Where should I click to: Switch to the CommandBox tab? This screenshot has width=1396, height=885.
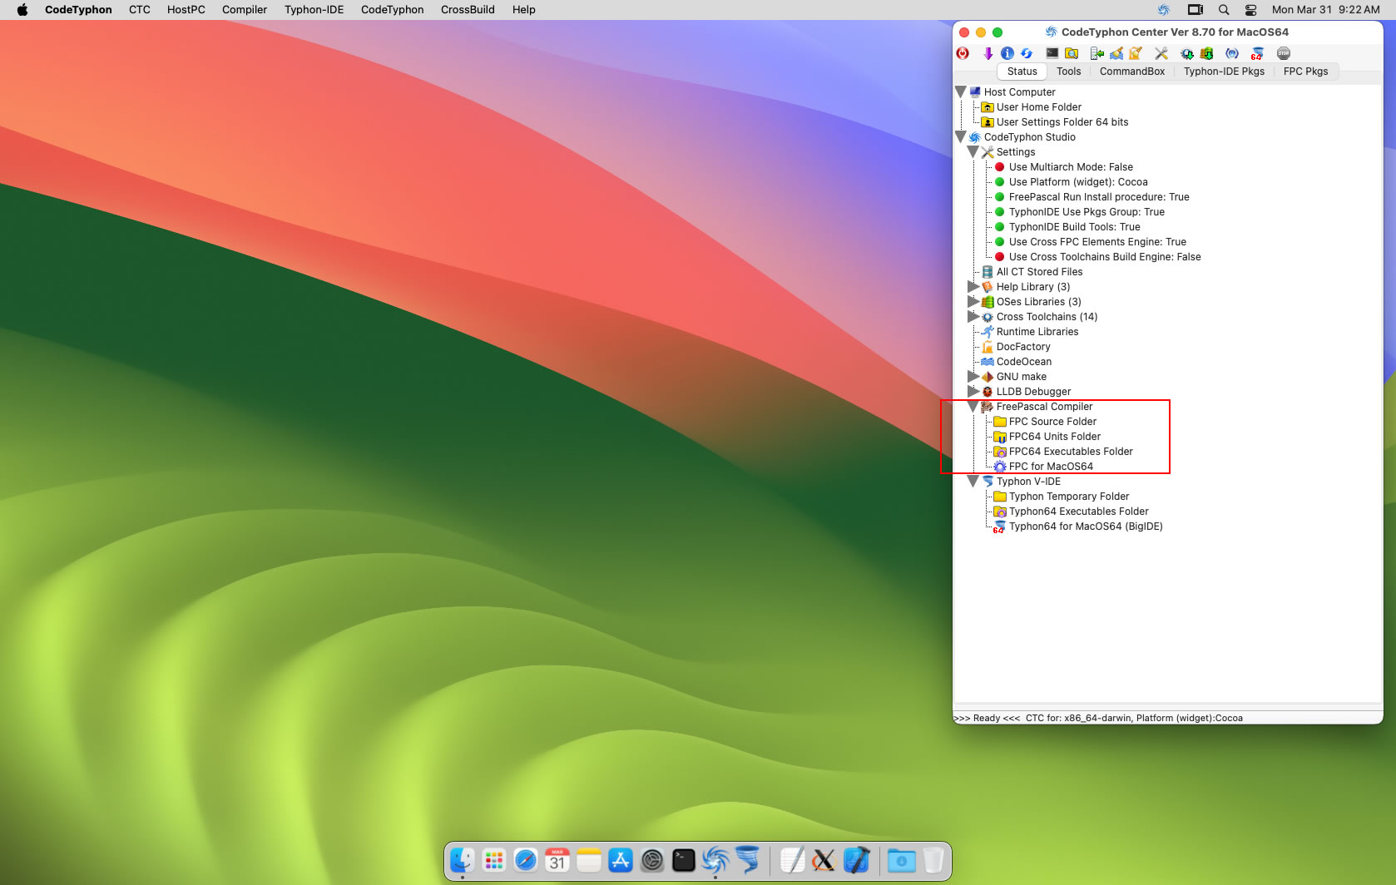pyautogui.click(x=1132, y=72)
